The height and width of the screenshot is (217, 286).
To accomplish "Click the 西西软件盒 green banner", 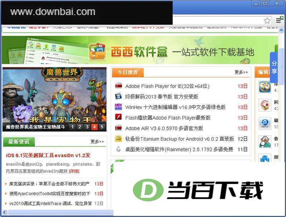I will [140, 50].
